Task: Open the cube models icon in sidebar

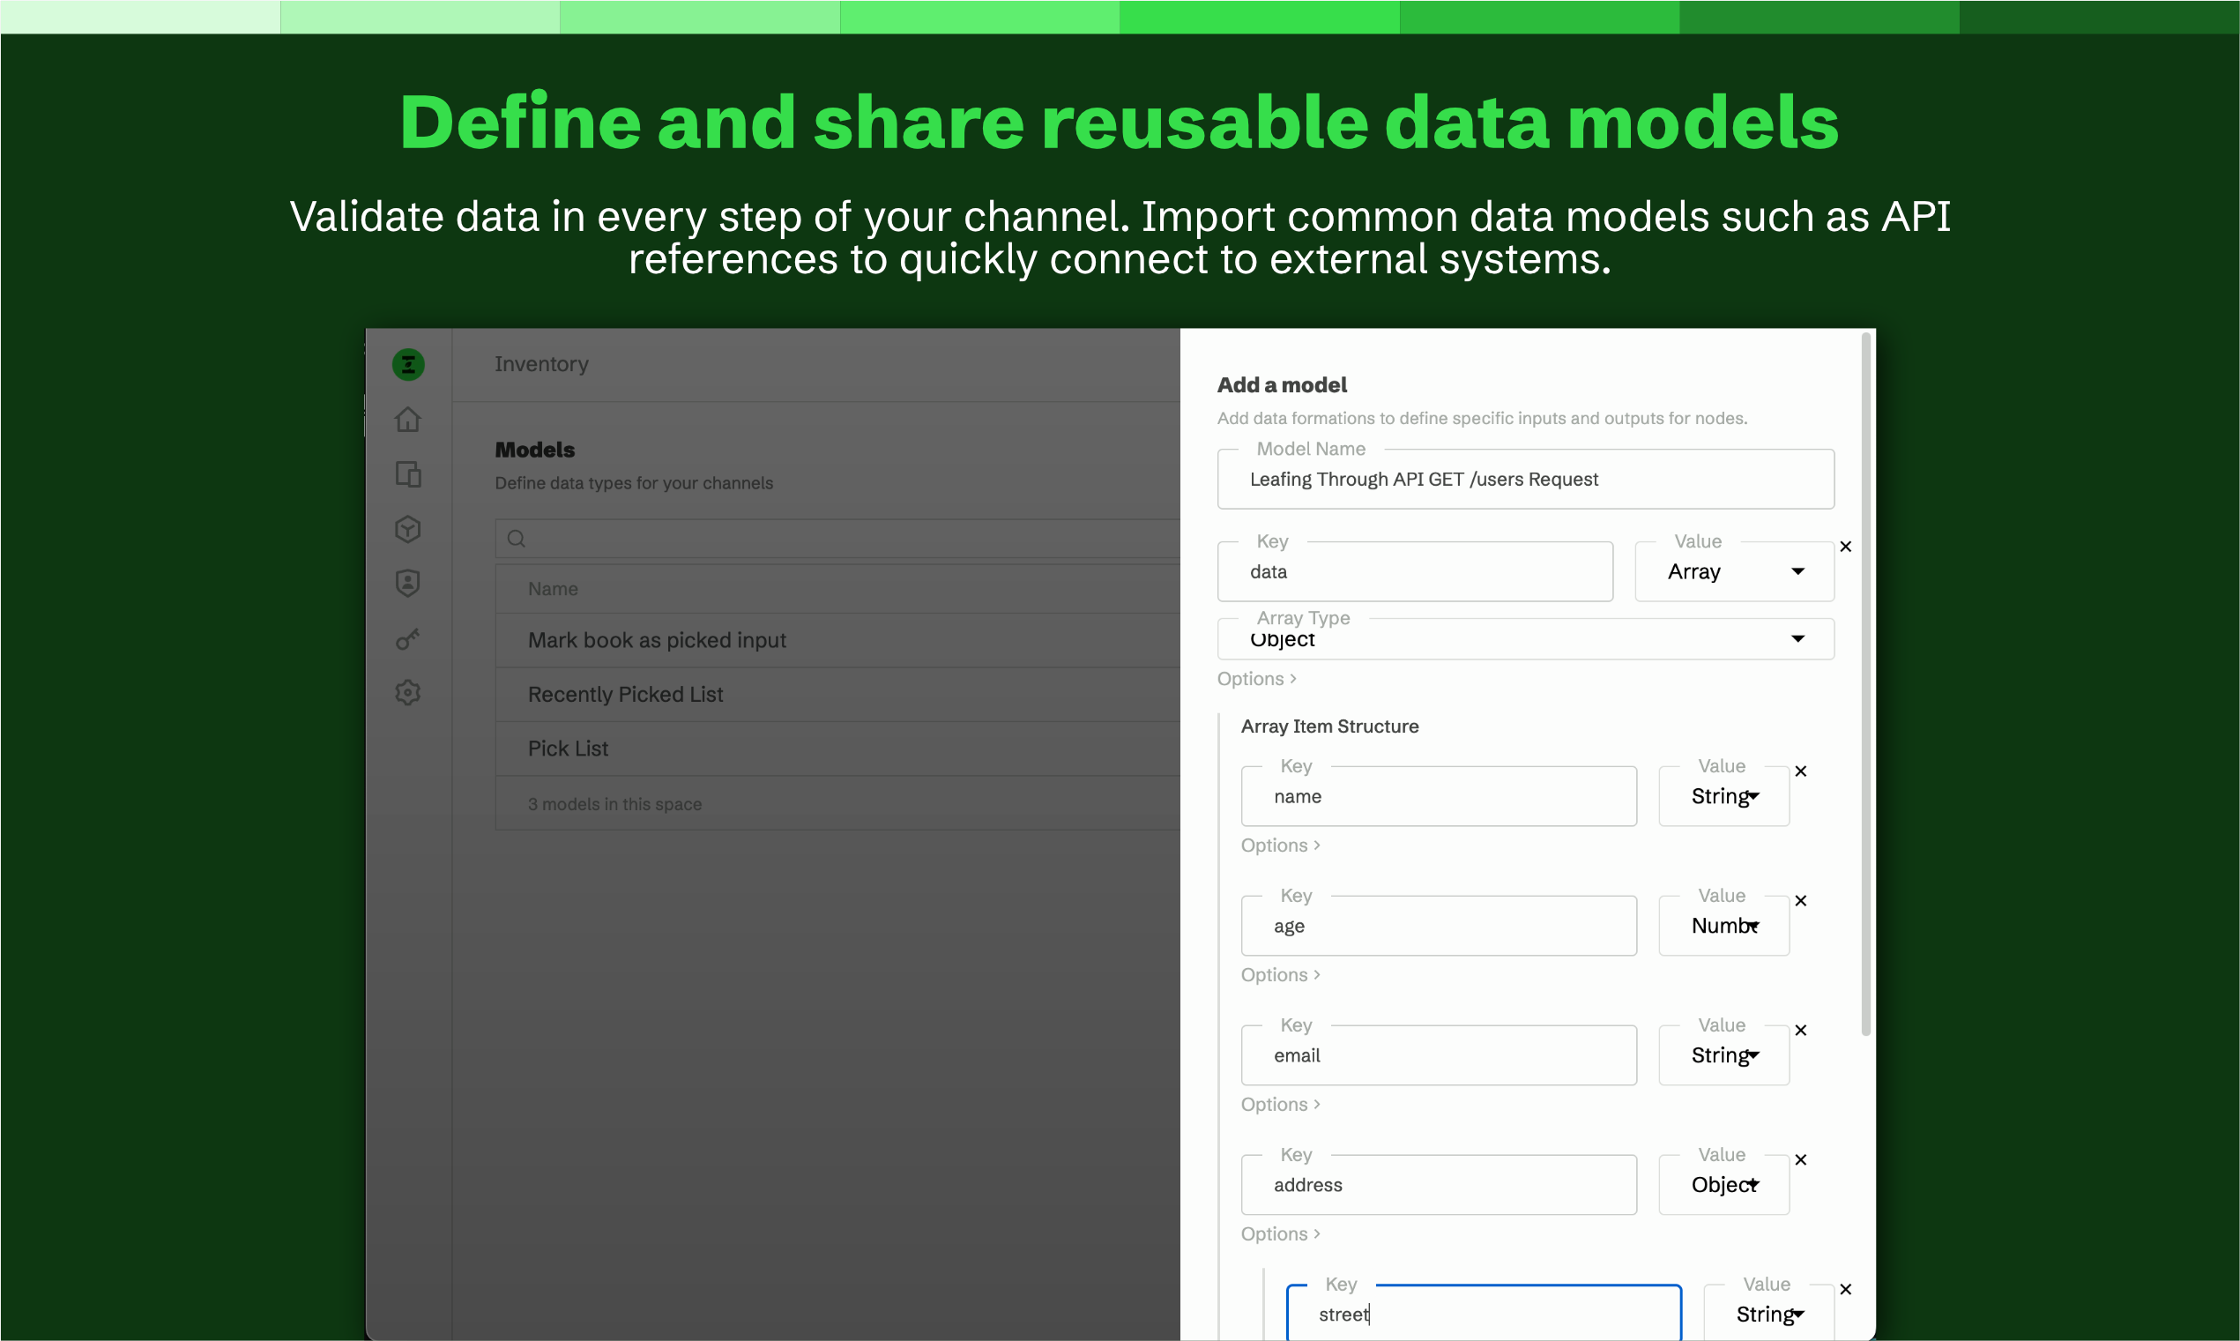Action: tap(408, 529)
